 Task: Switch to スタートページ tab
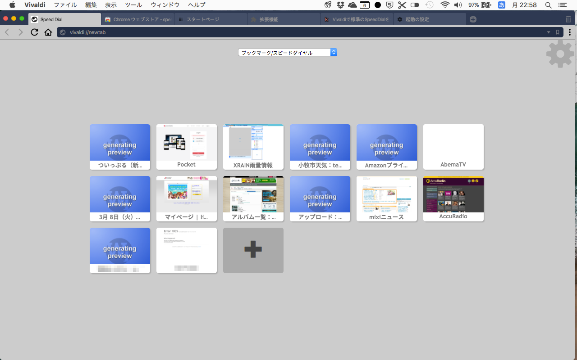click(211, 19)
